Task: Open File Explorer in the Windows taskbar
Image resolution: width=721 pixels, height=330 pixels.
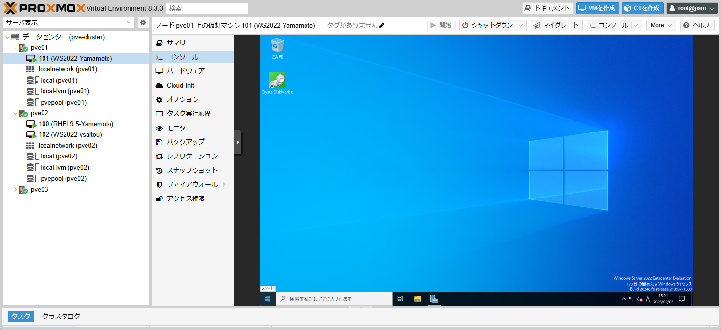Action: (x=417, y=299)
